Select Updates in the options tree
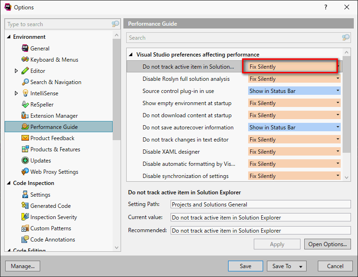This screenshot has width=358, height=277. pyautogui.click(x=40, y=160)
